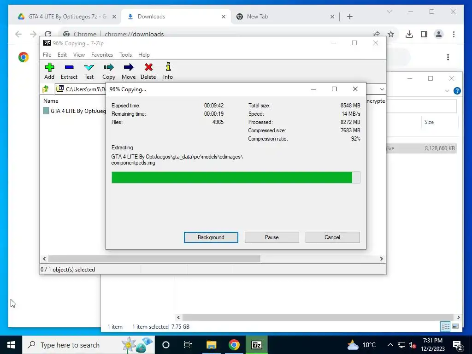This screenshot has height=354, width=472.
Task: Open Chrome's three-dot main menu
Action: (x=454, y=34)
